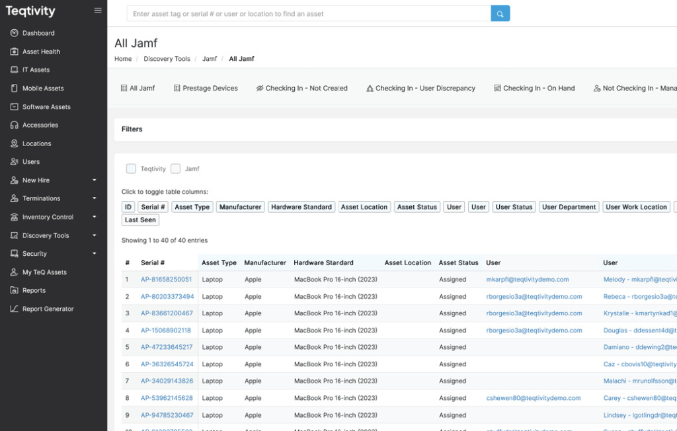Viewport: 677px width, 431px height.
Task: Open Checking In - User Discrepancy tab
Action: tap(420, 88)
